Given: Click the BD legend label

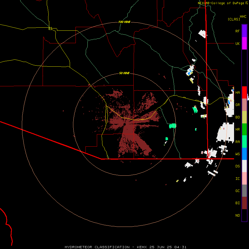Looking at the screenshot, I should pos(237,117).
